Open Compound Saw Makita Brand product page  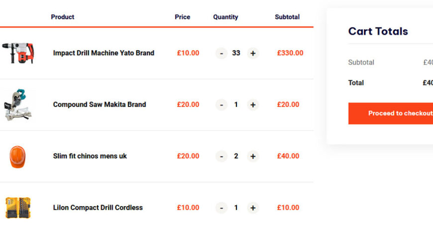point(100,105)
